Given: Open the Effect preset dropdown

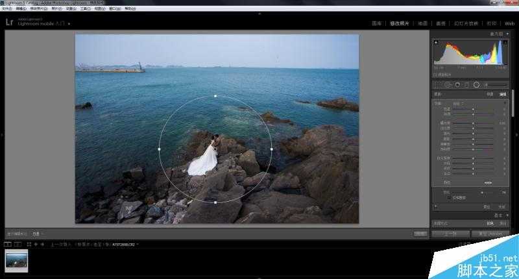Looking at the screenshot, I should click(457, 103).
